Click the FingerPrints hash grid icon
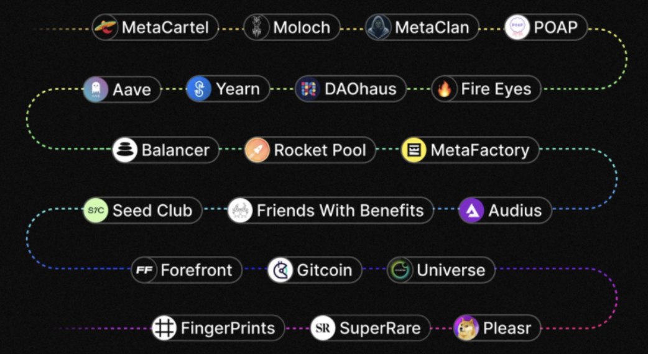Screen dimensions: 648x354 click(164, 329)
